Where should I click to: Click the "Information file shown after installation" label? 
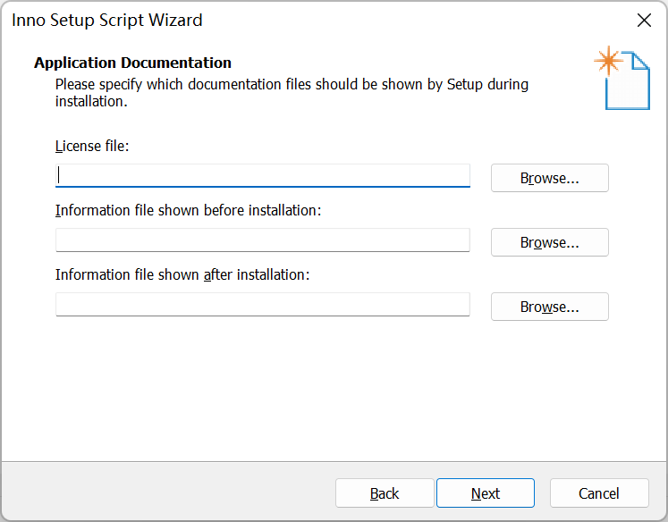(182, 274)
